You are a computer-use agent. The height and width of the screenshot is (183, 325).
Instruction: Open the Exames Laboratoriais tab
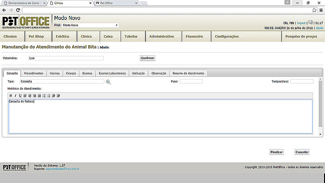pos(112,73)
